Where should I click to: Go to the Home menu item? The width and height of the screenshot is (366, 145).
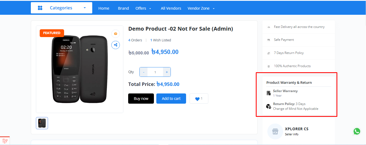tap(104, 8)
